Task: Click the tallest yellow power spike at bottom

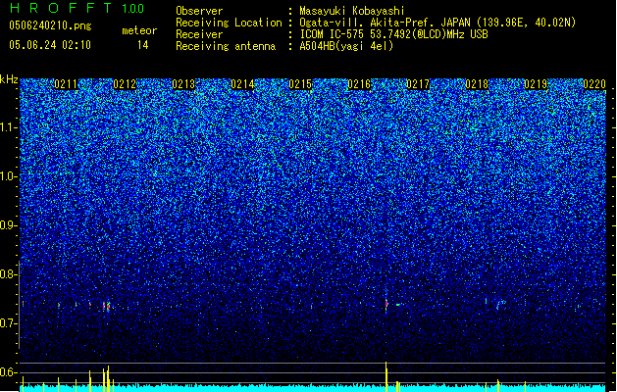Action: [386, 376]
